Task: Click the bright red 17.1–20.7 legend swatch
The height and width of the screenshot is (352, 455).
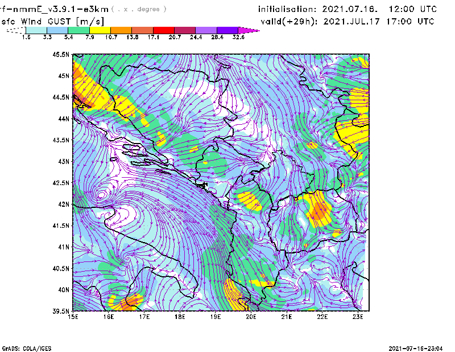Action: click(x=164, y=30)
